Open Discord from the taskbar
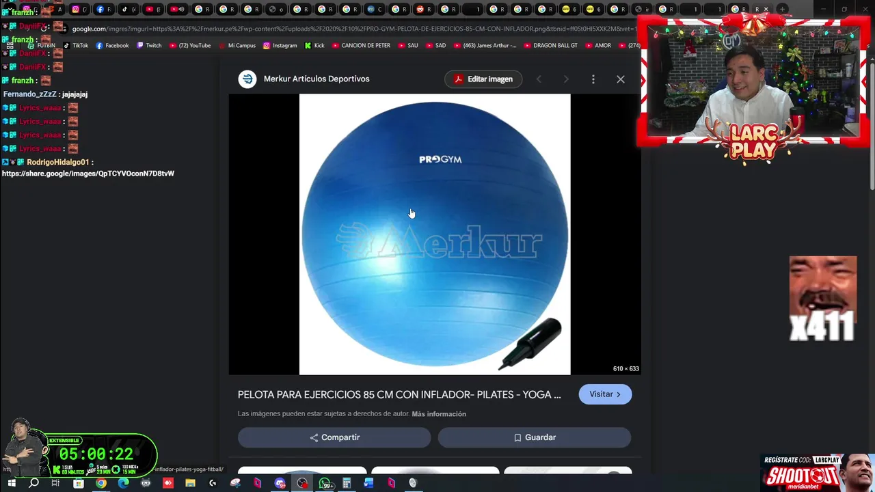The width and height of the screenshot is (875, 492). click(280, 483)
